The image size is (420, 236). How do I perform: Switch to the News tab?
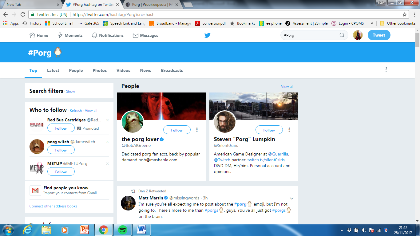click(x=145, y=70)
